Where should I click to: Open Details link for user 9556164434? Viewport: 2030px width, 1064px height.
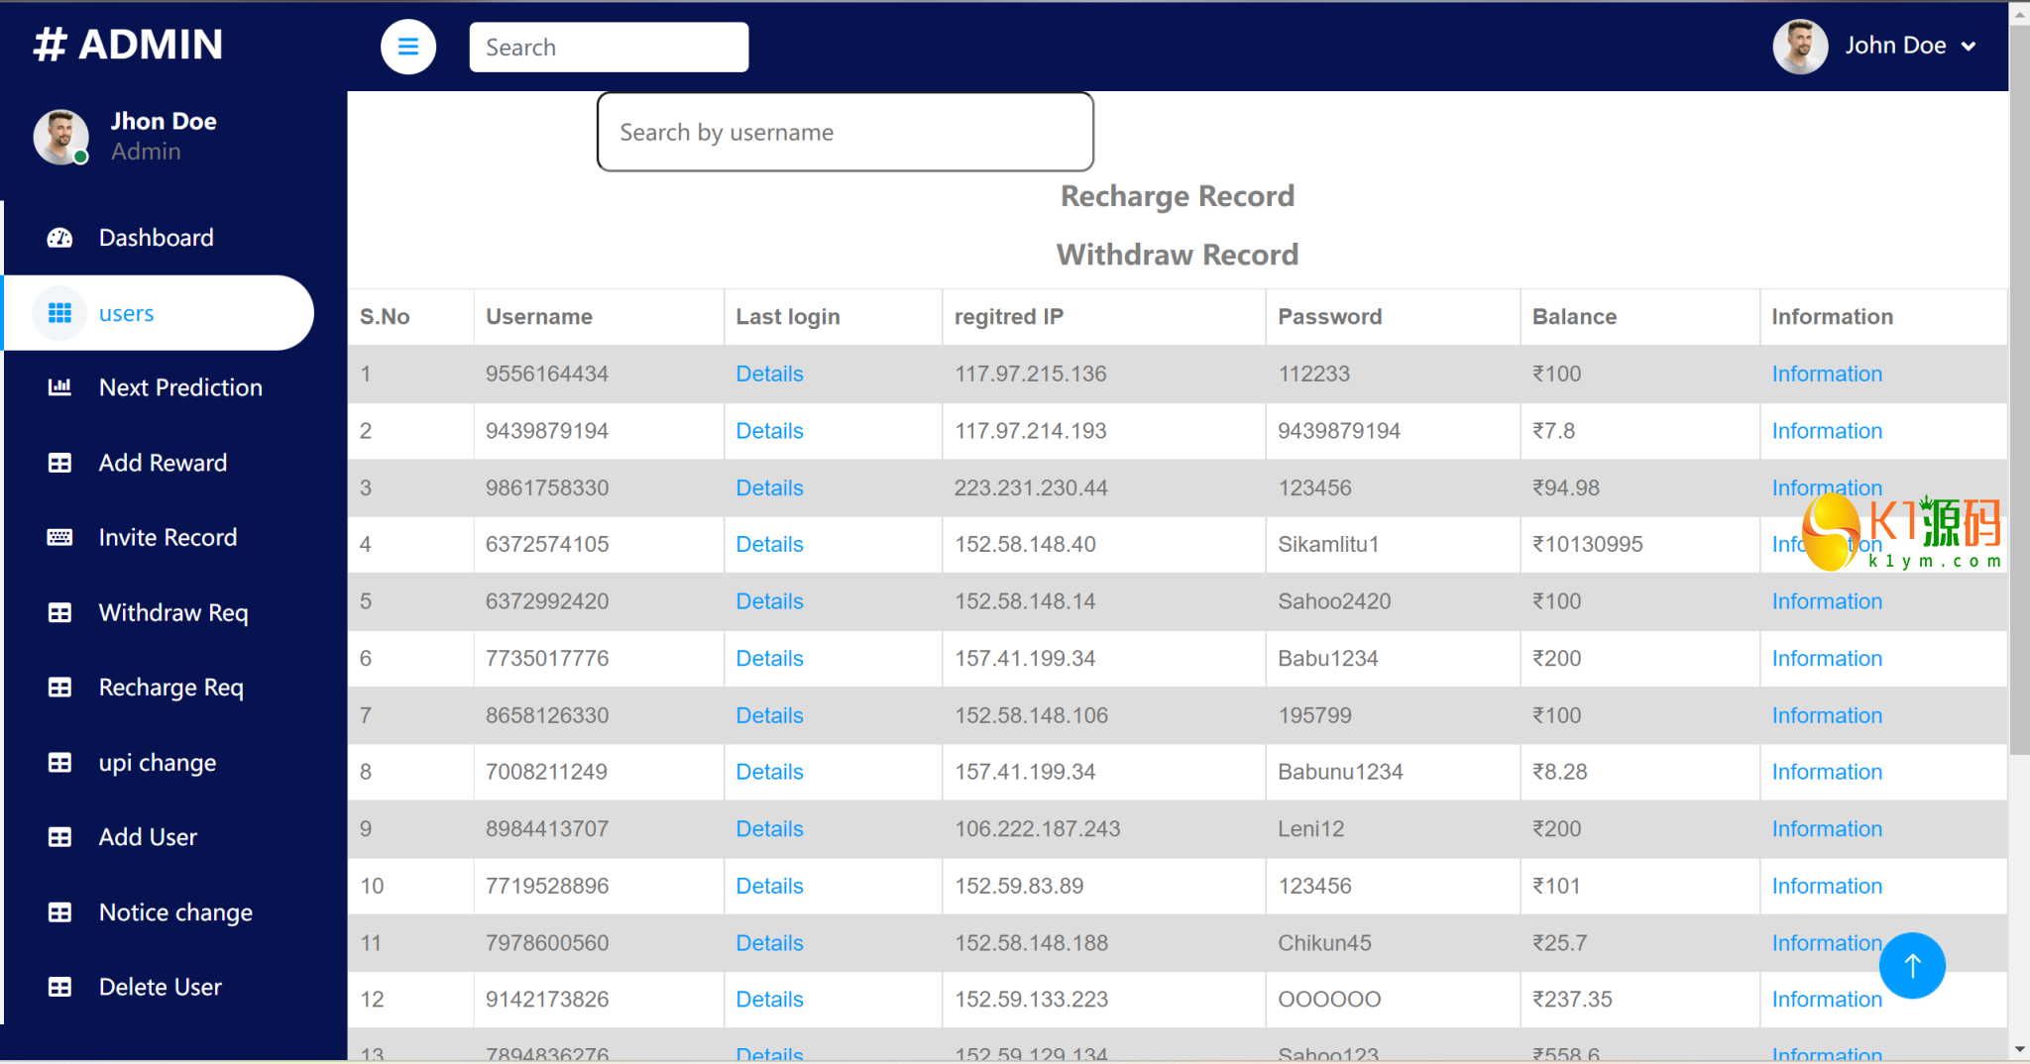768,373
